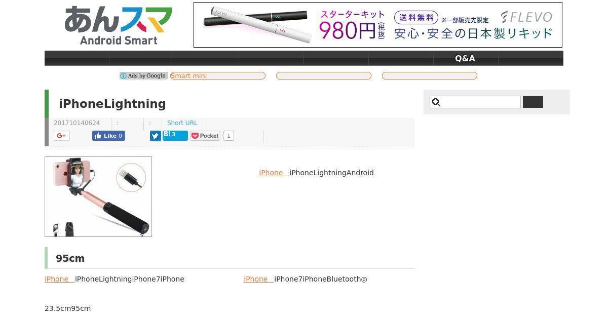
Task: Click the magnifier icon in search box
Action: [x=436, y=102]
